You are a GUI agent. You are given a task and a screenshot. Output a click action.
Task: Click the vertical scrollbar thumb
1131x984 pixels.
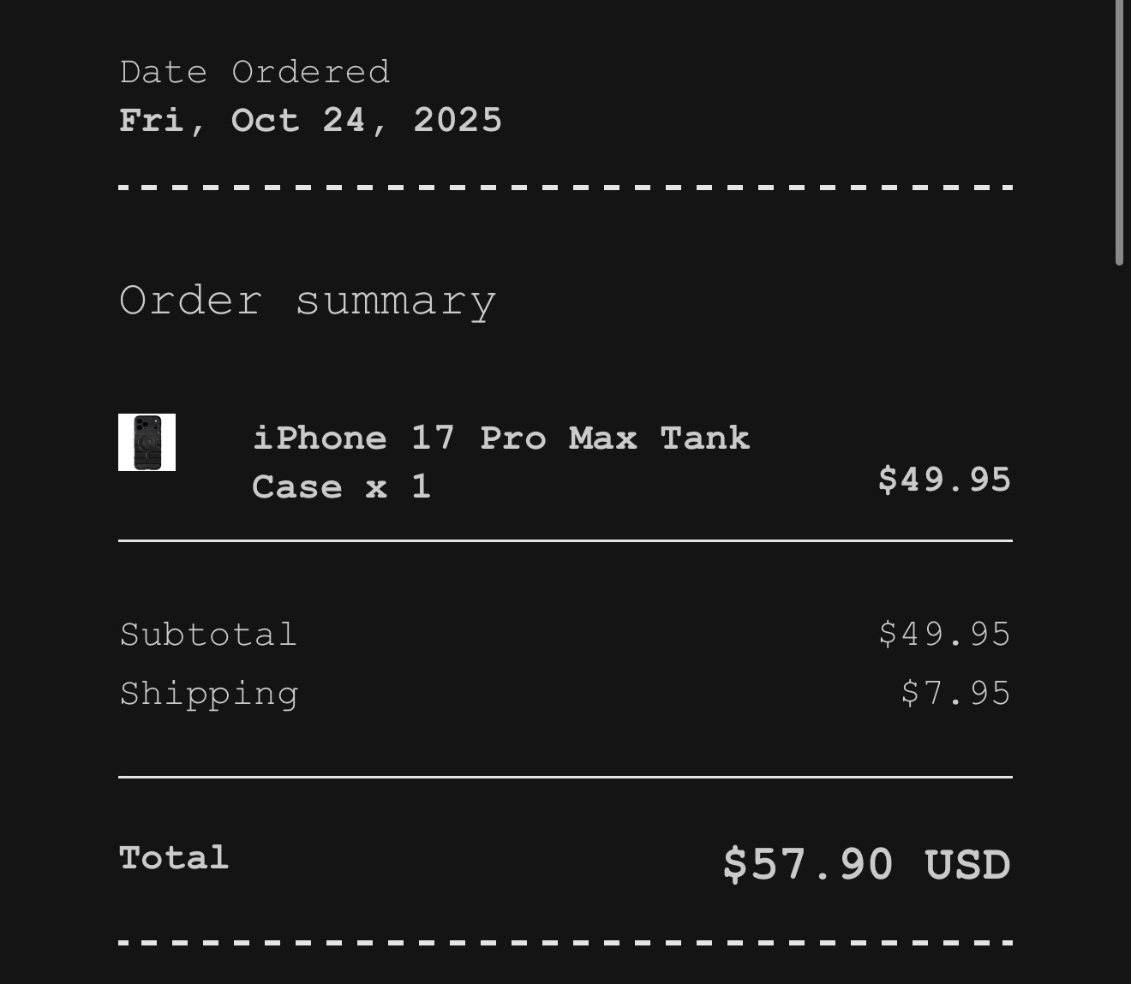[x=1119, y=133]
